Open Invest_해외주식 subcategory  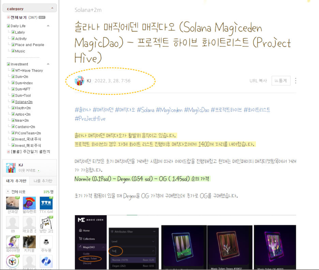28,145
